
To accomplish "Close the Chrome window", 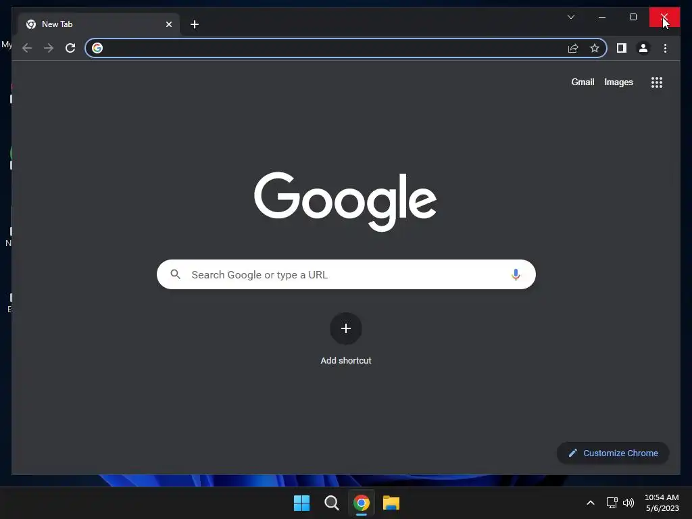I will coord(664,17).
